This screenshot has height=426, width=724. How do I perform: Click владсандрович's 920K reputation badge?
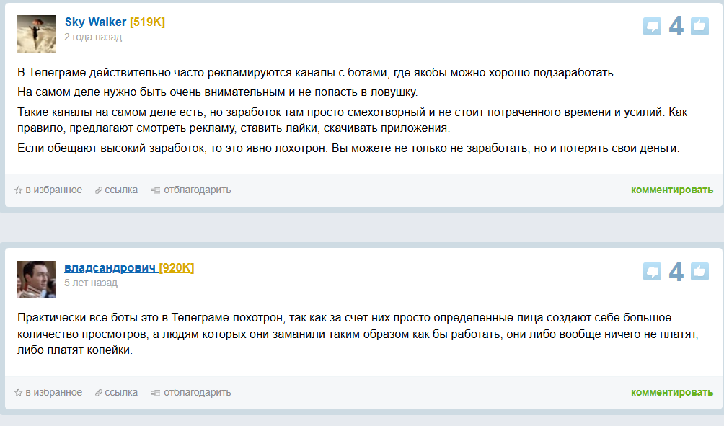point(176,268)
